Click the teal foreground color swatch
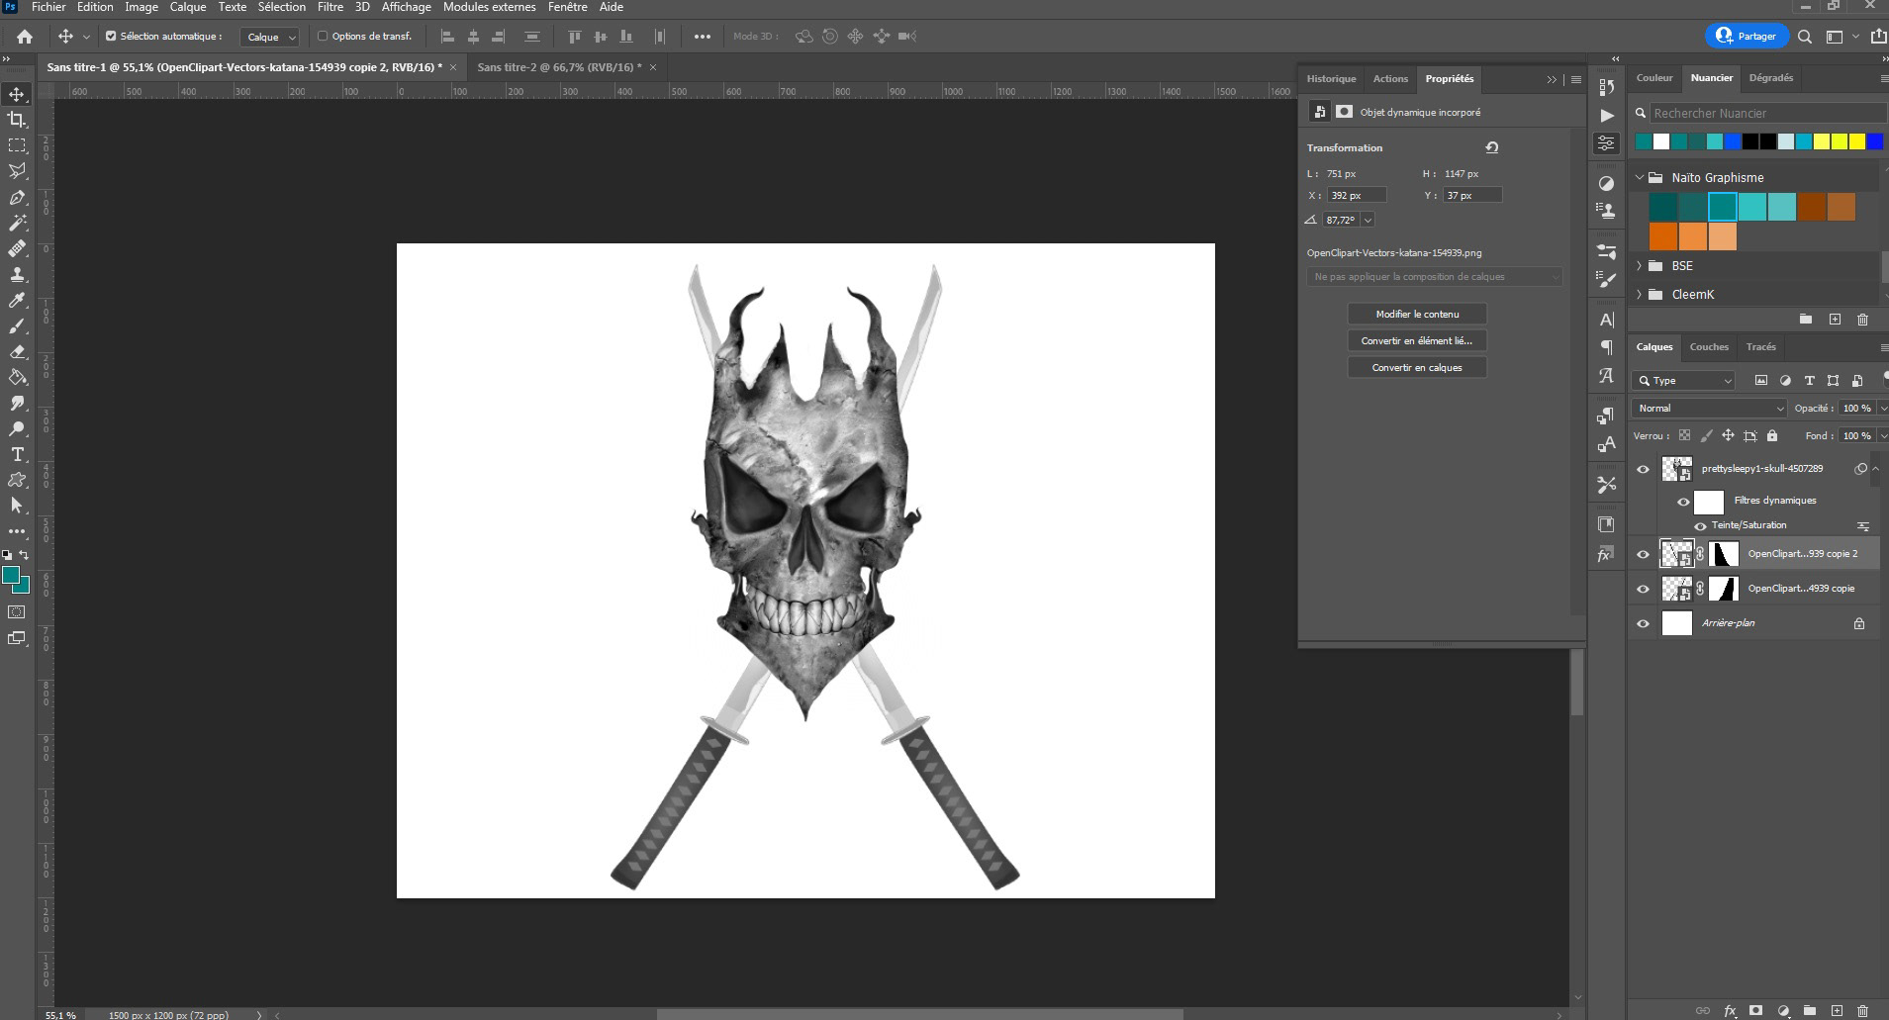Image resolution: width=1889 pixels, height=1020 pixels. (x=11, y=576)
